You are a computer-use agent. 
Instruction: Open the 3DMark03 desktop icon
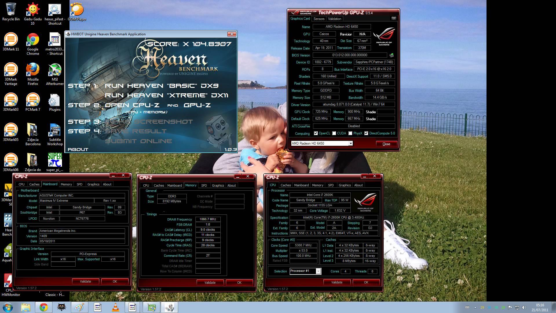click(x=11, y=102)
